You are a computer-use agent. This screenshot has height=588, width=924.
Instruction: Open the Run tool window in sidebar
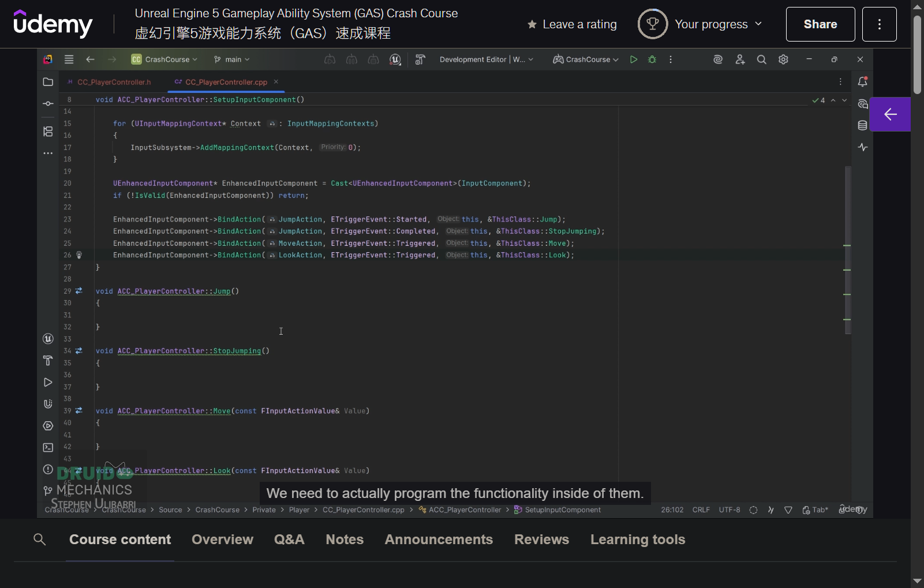click(48, 382)
